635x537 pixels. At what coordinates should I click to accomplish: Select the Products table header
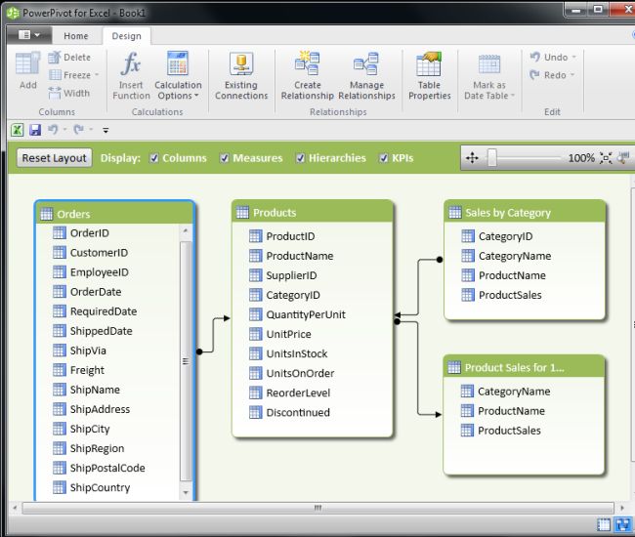point(313,212)
